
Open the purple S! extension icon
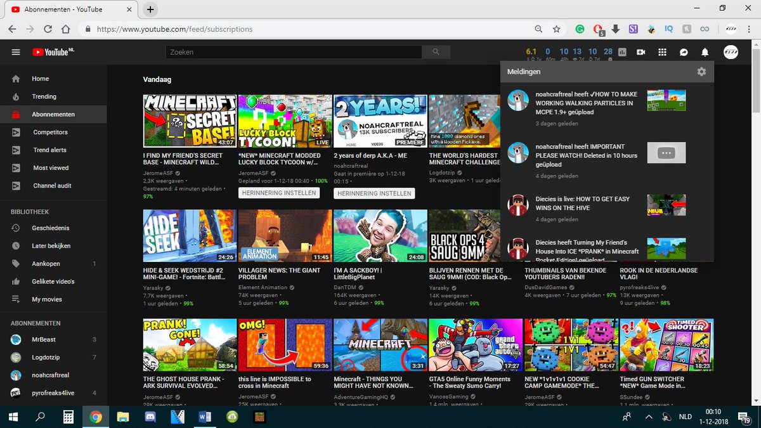click(x=633, y=29)
